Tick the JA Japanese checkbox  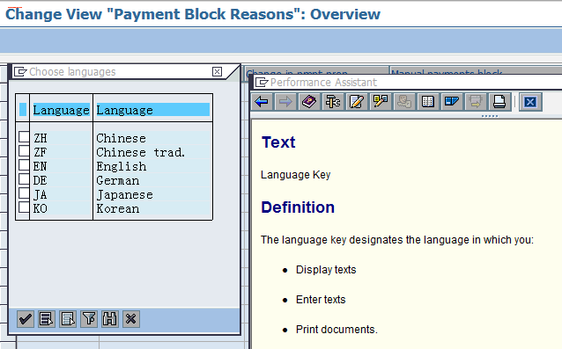click(24, 193)
